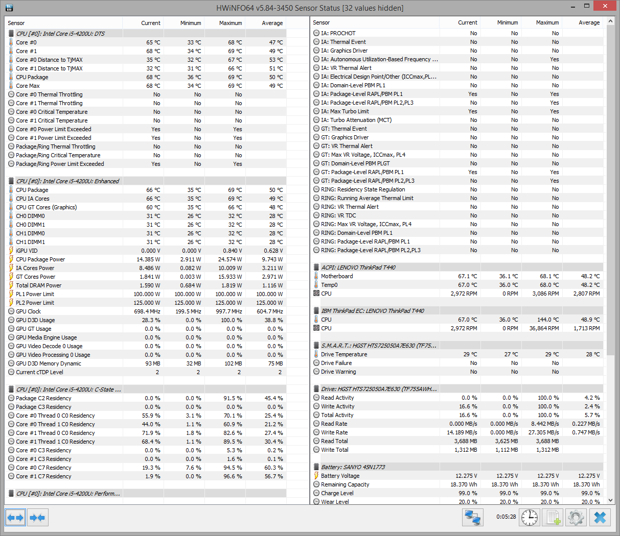Select the ACPI: LENOVO ThinkPad T440 group header

(x=457, y=267)
